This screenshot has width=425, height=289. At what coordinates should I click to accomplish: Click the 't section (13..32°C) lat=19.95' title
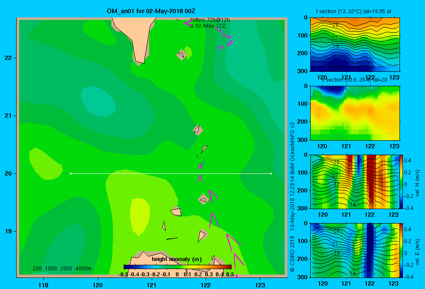[354, 11]
